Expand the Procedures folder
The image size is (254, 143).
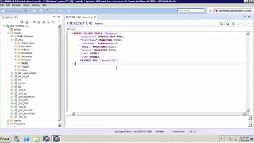15,53
